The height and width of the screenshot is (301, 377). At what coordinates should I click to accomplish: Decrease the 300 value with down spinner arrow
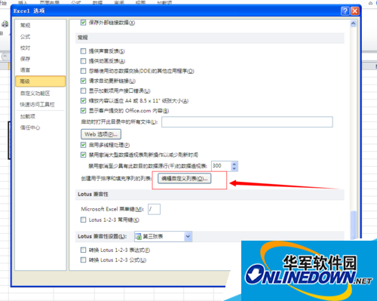pos(234,168)
